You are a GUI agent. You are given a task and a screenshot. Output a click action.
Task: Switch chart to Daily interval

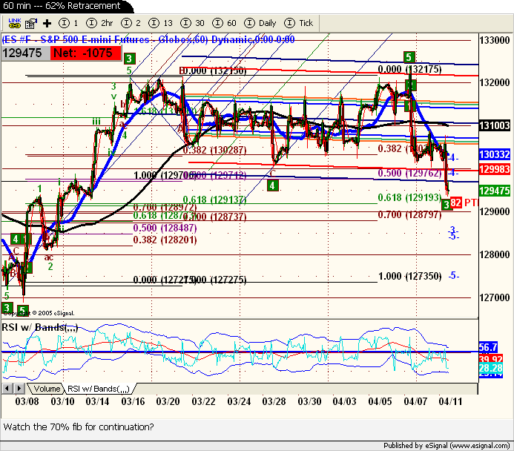(x=262, y=23)
